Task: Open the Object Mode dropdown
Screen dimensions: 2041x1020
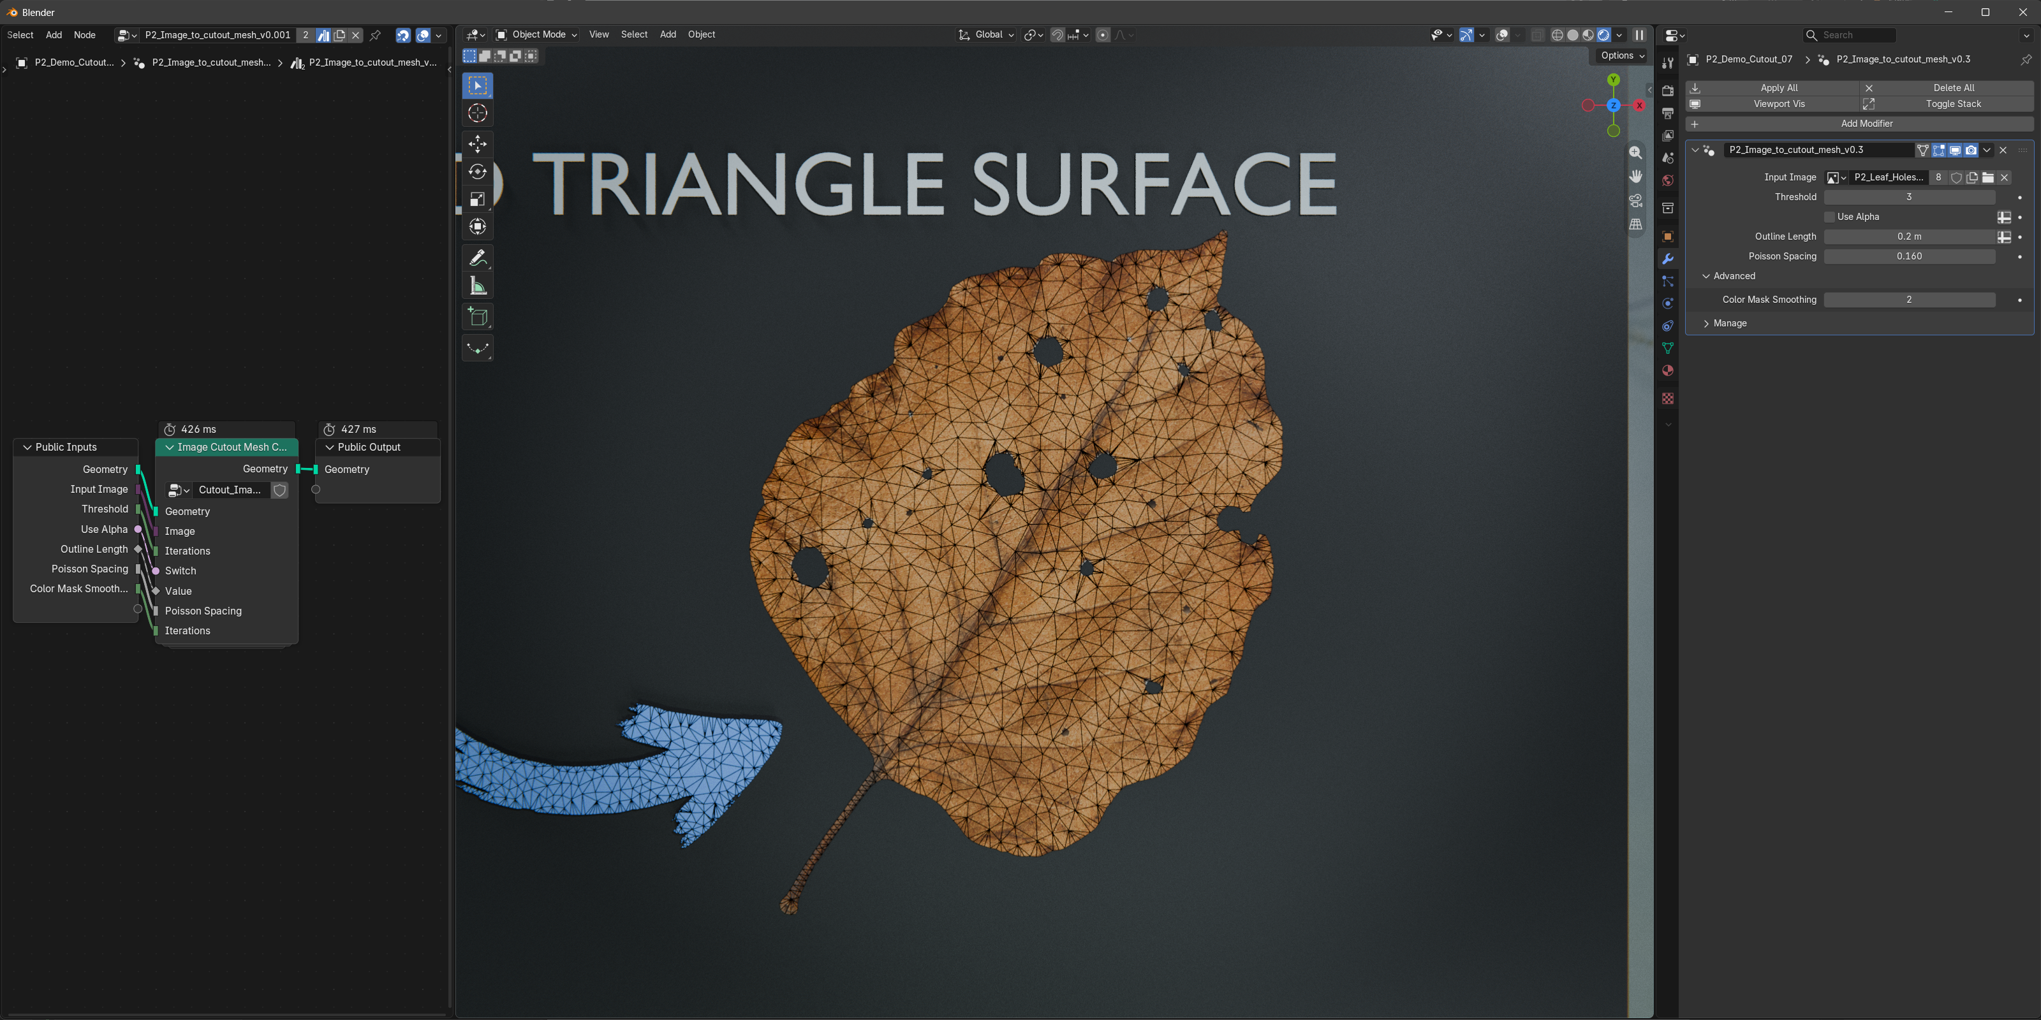Action: 536,35
